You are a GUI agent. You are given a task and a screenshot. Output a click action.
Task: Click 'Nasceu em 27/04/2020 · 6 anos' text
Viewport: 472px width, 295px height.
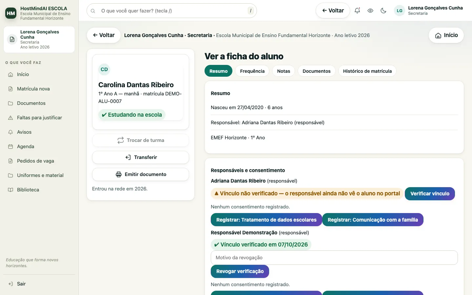(x=246, y=108)
